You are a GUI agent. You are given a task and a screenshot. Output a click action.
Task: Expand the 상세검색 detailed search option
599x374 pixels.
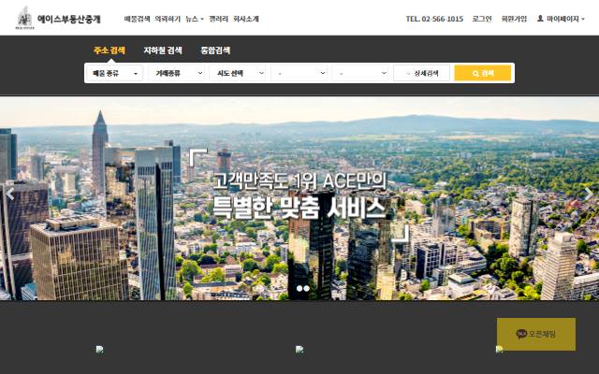pos(422,73)
